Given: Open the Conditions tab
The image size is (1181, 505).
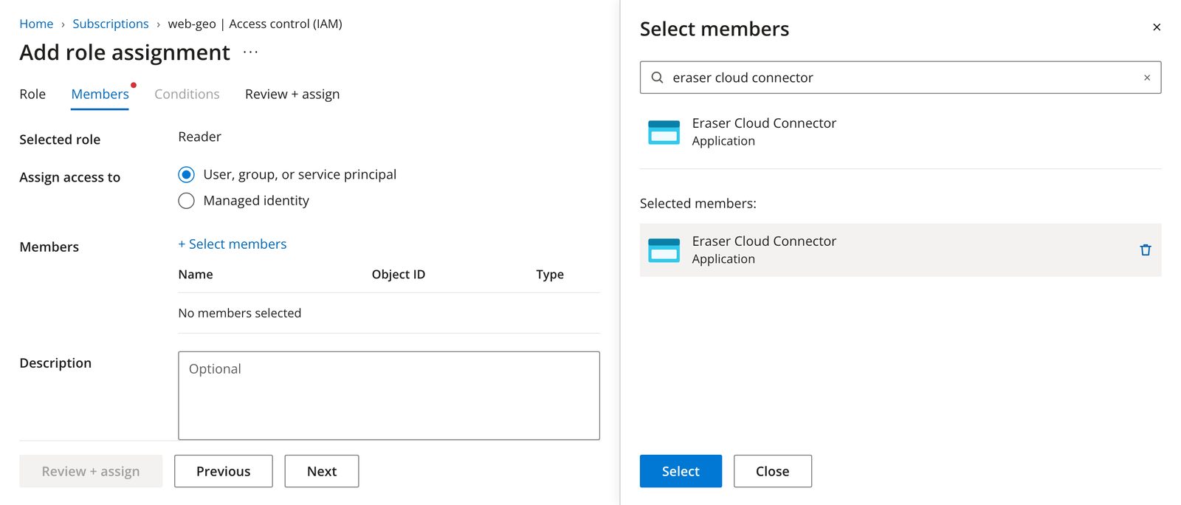Looking at the screenshot, I should pyautogui.click(x=187, y=95).
